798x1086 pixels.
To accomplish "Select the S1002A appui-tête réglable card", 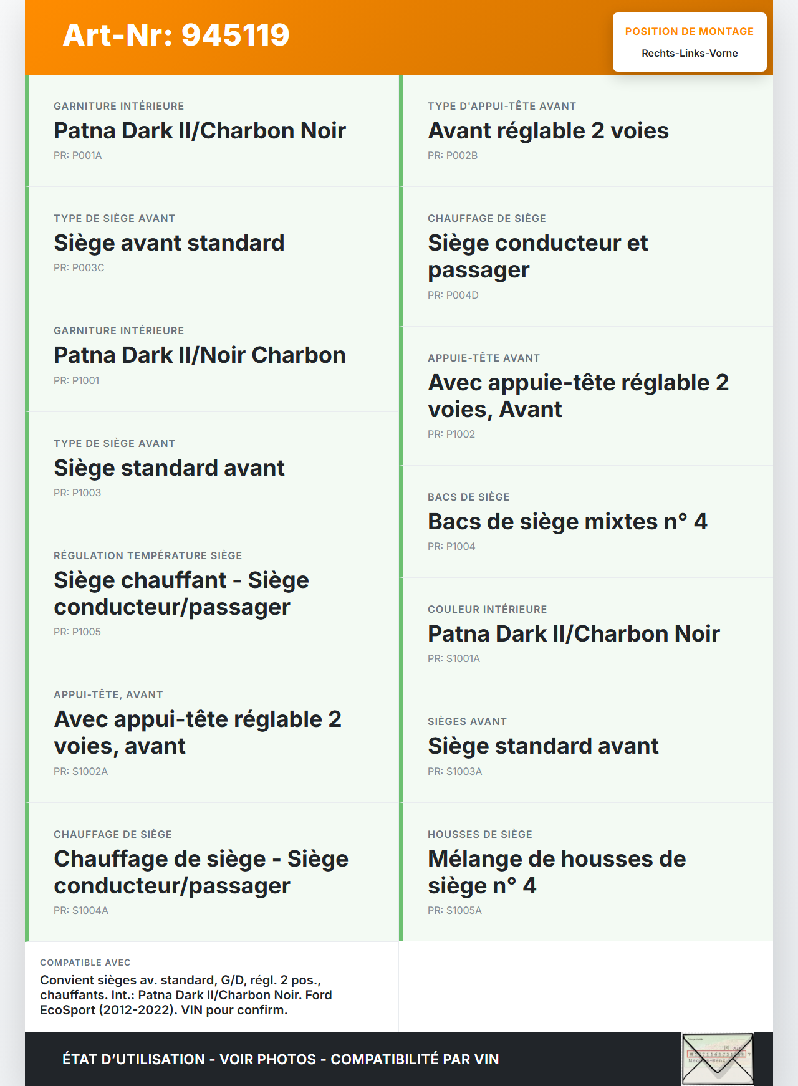I will tap(213, 733).
